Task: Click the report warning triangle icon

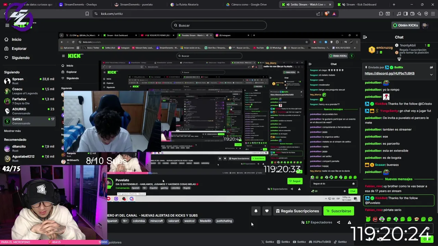Action: point(349,222)
